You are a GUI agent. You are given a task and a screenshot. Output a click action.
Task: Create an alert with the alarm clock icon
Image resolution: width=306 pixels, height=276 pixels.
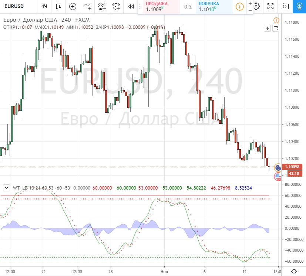(x=116, y=6)
